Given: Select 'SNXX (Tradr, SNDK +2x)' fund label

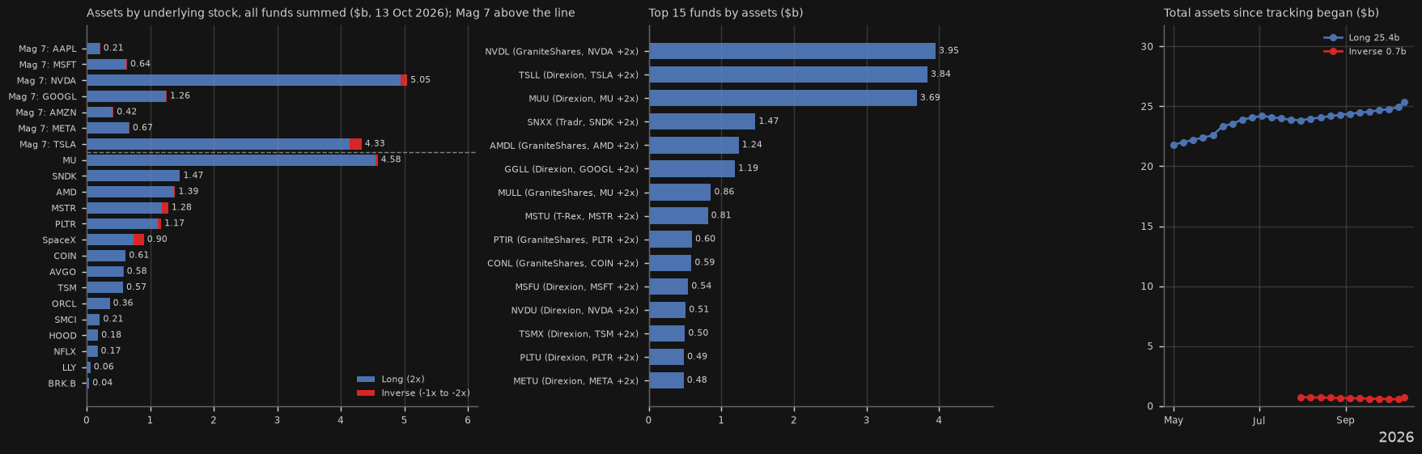Looking at the screenshot, I should coord(583,122).
